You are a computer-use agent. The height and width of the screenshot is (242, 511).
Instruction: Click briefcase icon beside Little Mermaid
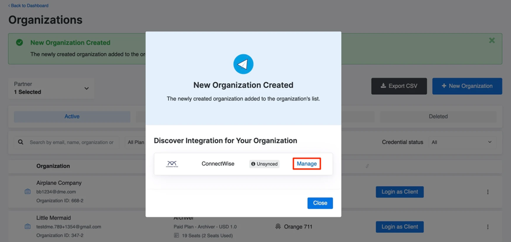pos(27,227)
